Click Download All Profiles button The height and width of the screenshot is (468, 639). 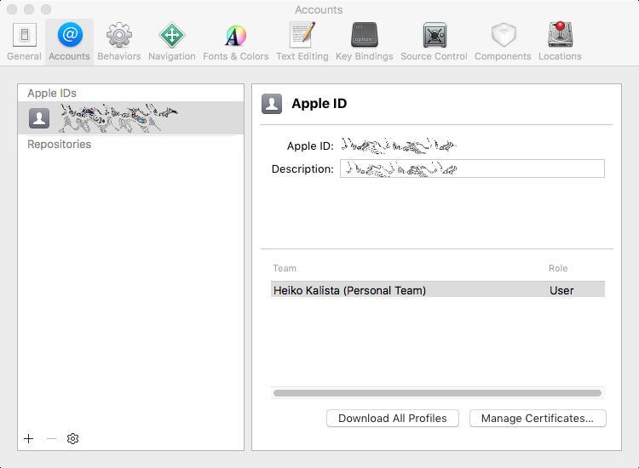pyautogui.click(x=393, y=419)
